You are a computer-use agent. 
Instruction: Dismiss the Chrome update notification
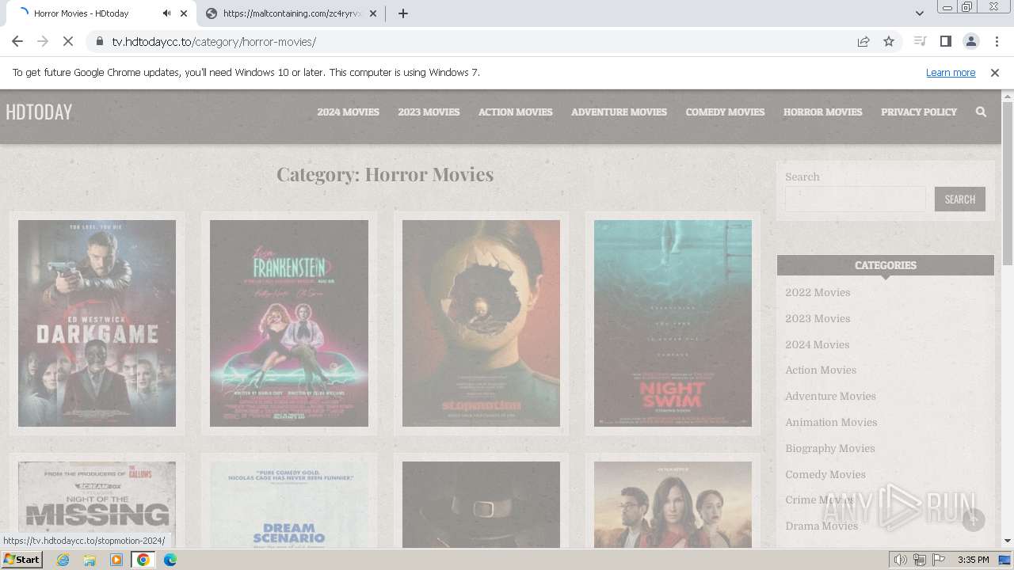pos(995,72)
